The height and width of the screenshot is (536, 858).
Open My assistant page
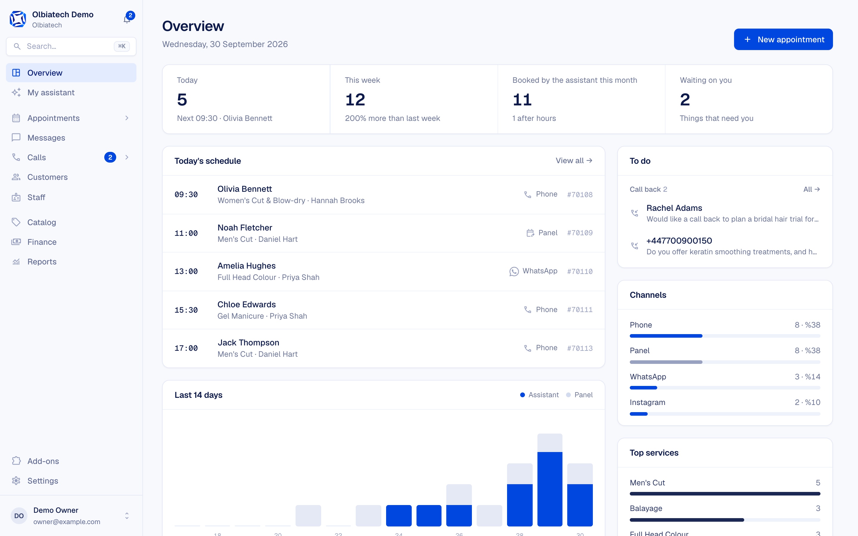[71, 93]
